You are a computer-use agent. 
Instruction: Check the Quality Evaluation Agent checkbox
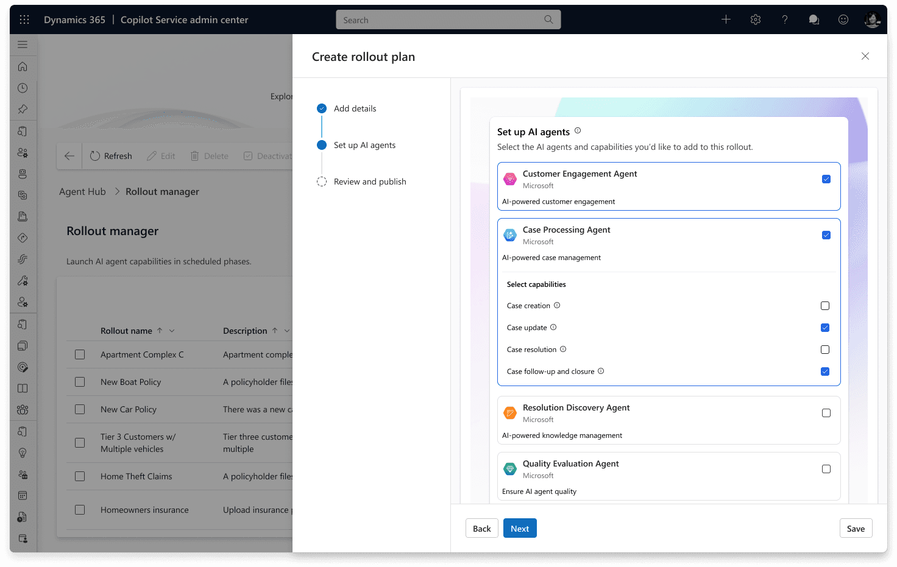[826, 469]
